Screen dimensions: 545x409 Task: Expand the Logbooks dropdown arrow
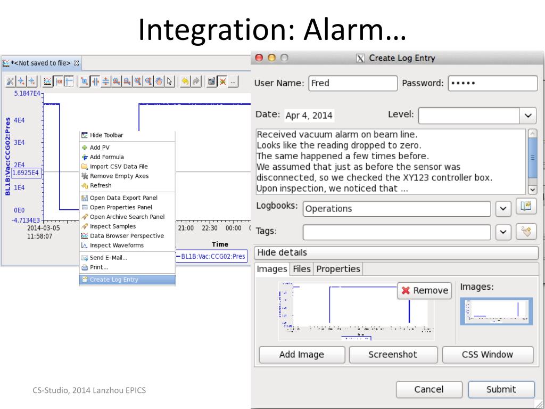(503, 209)
